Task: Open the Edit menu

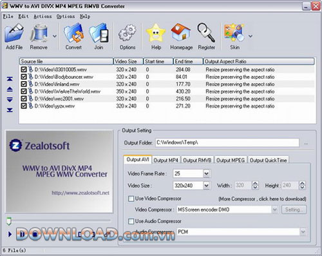Action: (23, 16)
